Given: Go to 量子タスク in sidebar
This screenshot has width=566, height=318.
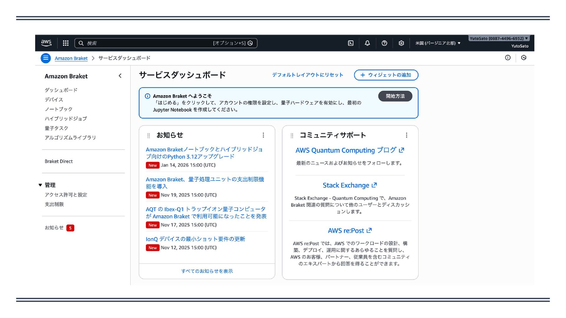Looking at the screenshot, I should pos(57,128).
